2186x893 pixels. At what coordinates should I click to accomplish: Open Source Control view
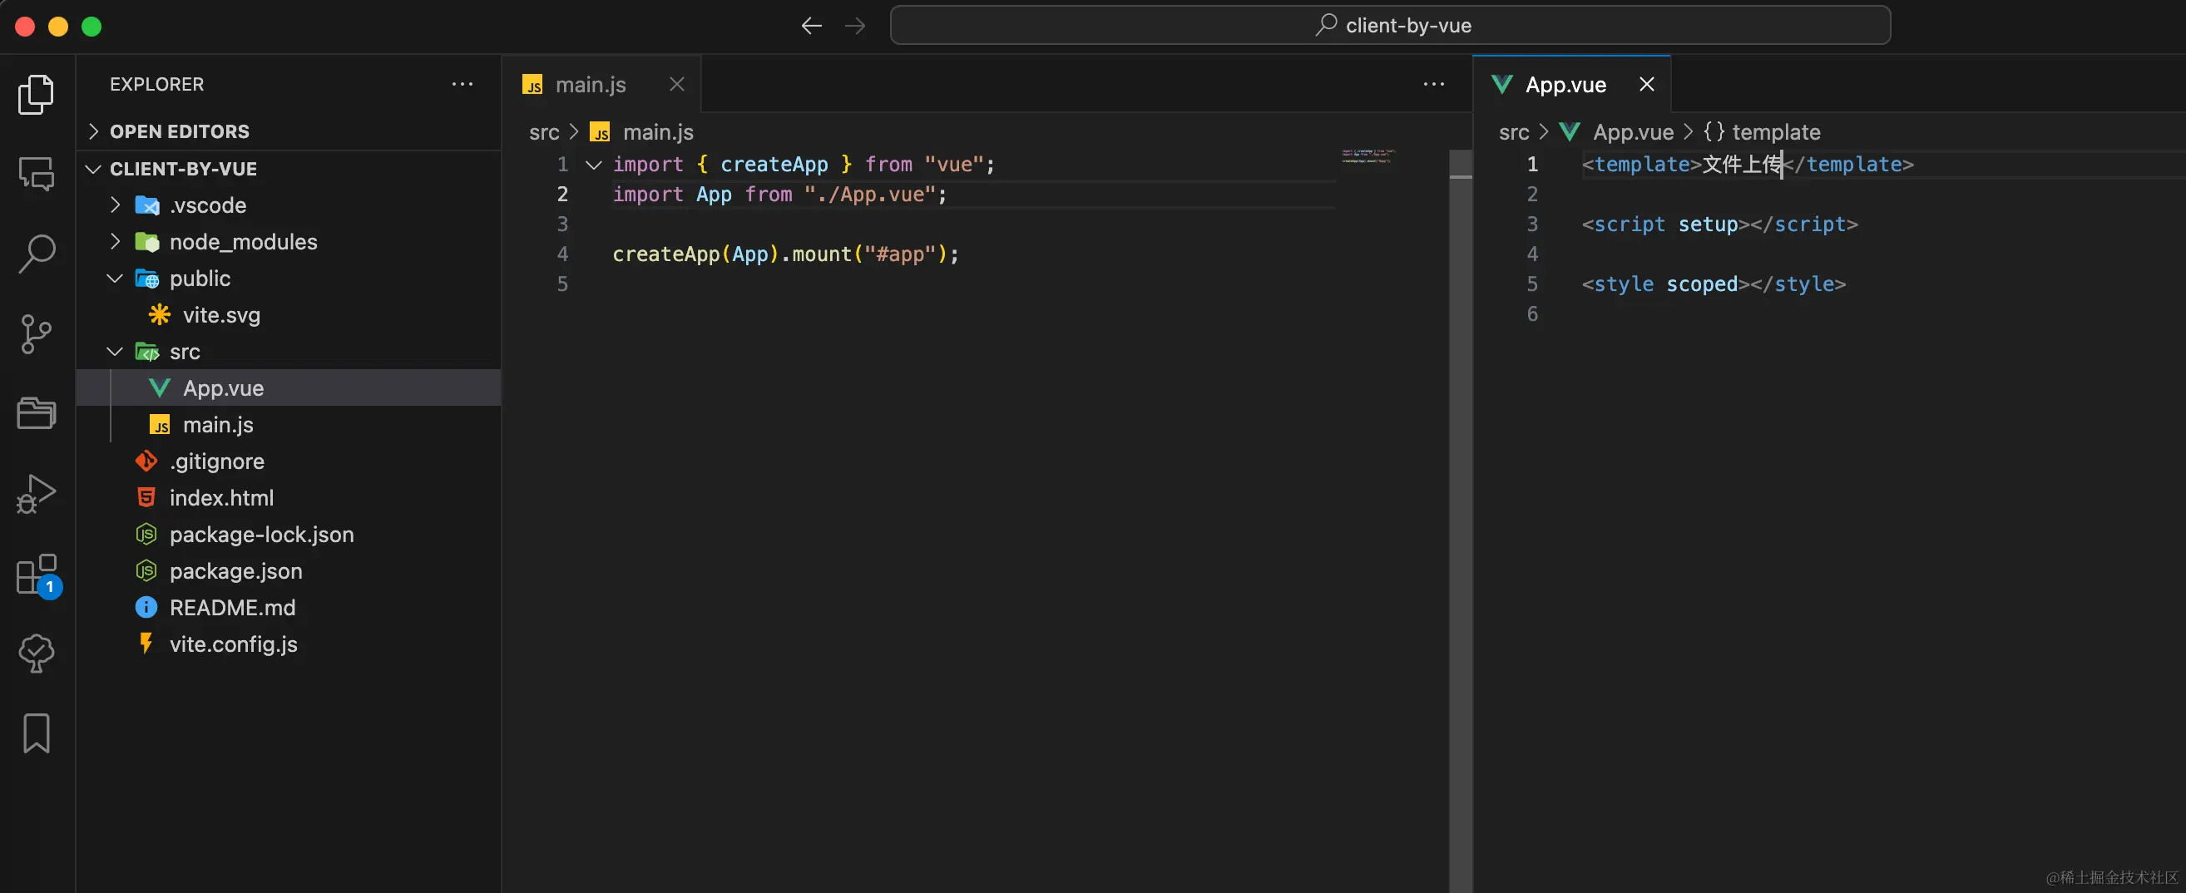(x=37, y=333)
